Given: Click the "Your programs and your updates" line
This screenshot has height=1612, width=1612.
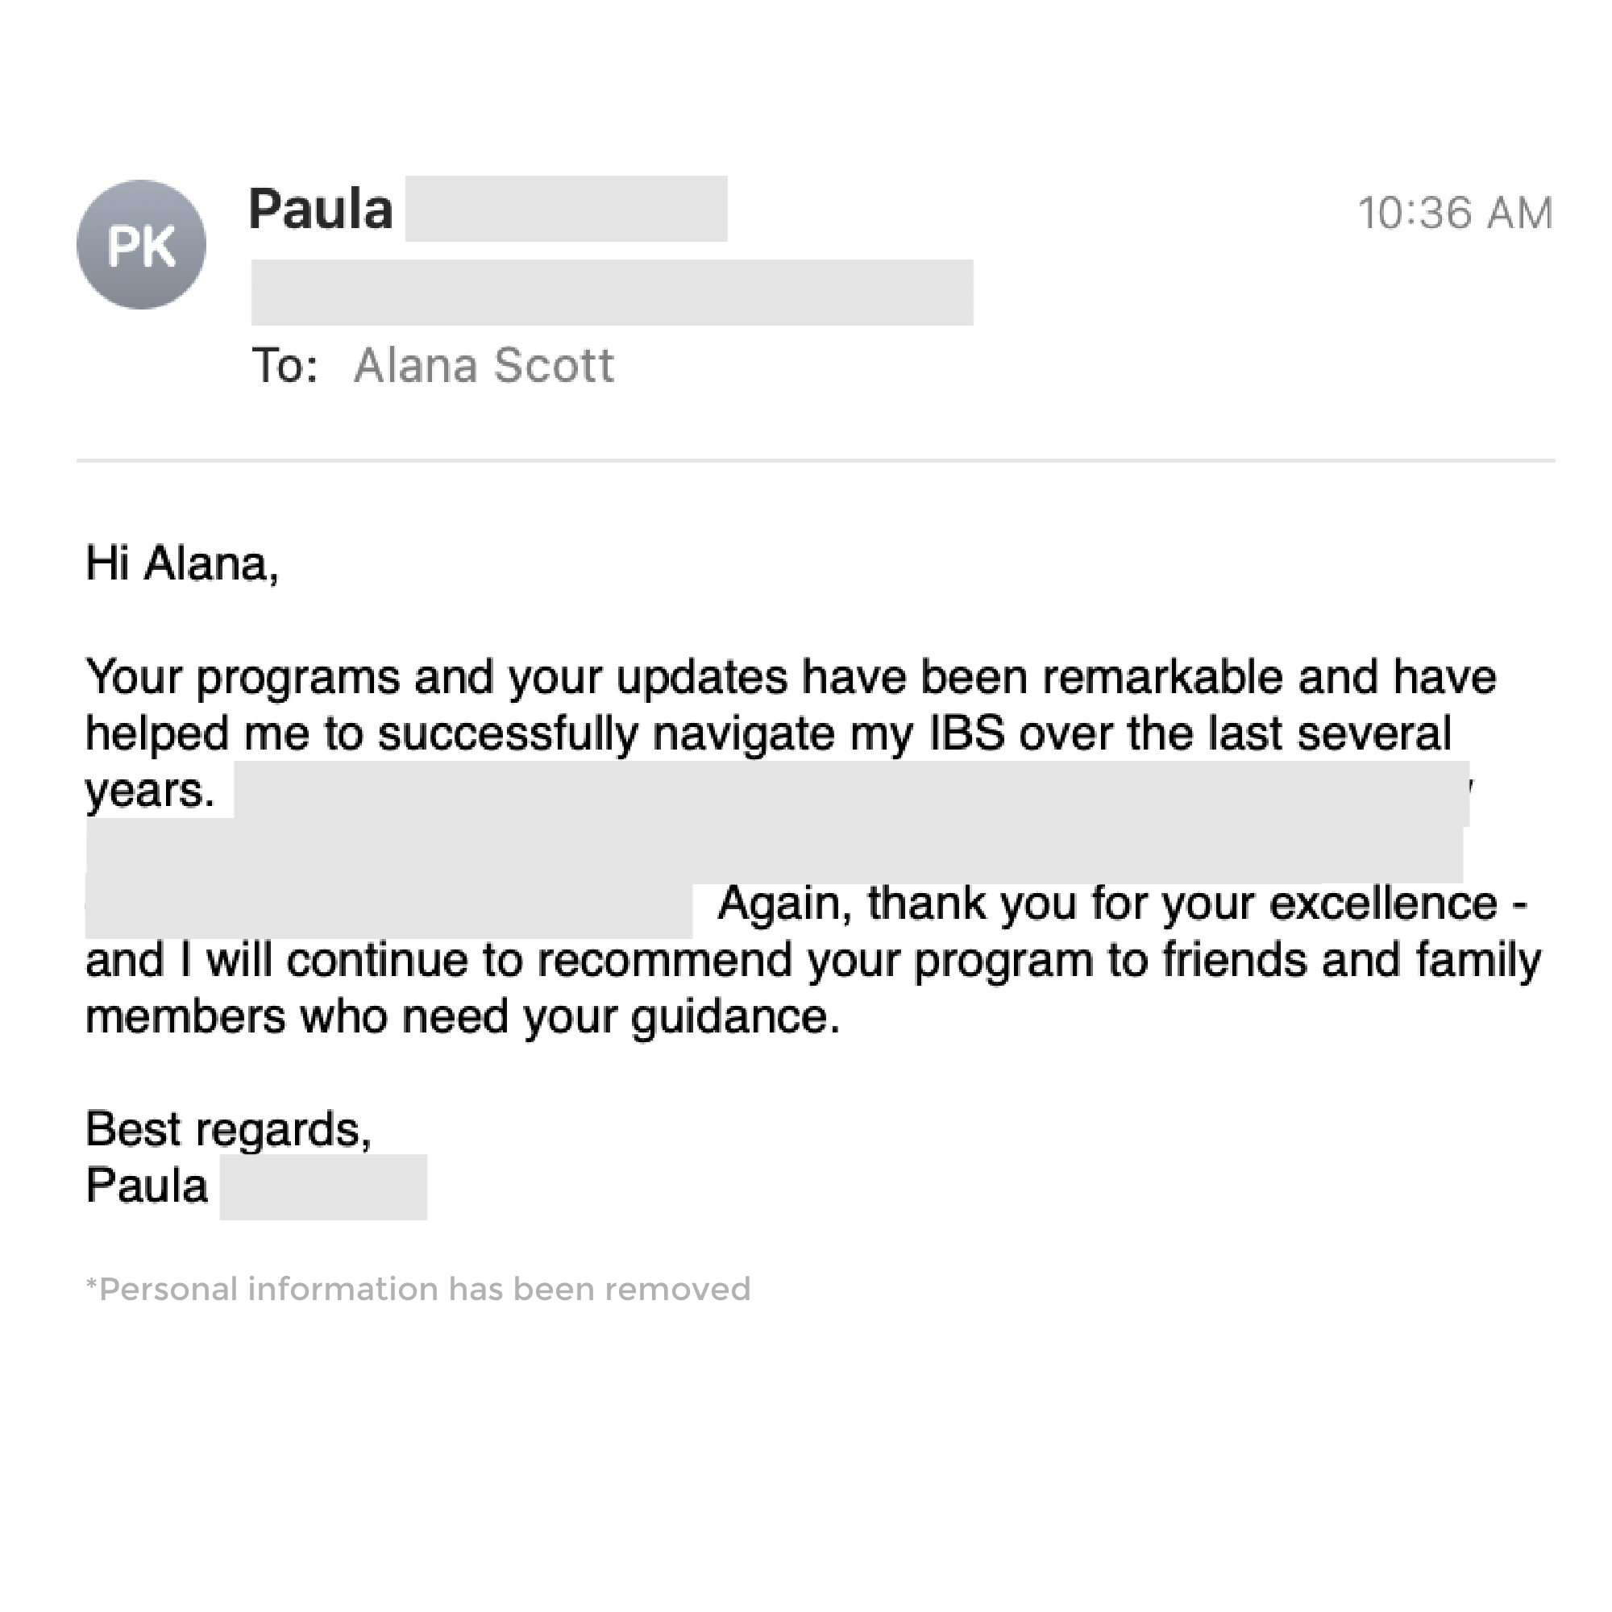Looking at the screenshot, I should [x=790, y=677].
